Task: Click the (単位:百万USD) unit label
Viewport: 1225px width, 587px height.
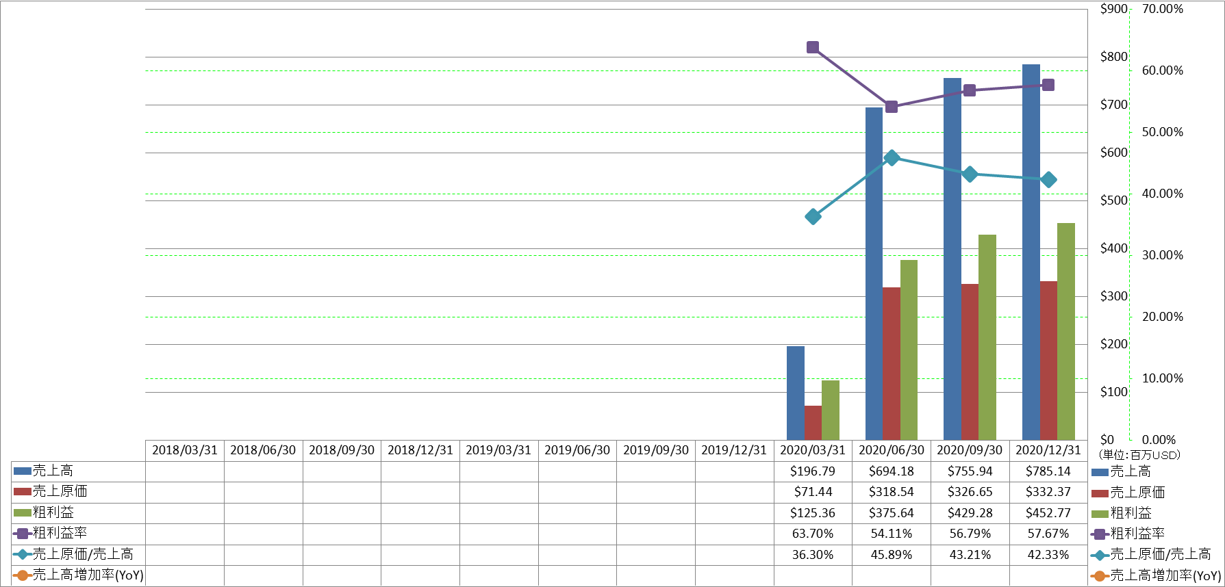Action: pyautogui.click(x=1140, y=454)
